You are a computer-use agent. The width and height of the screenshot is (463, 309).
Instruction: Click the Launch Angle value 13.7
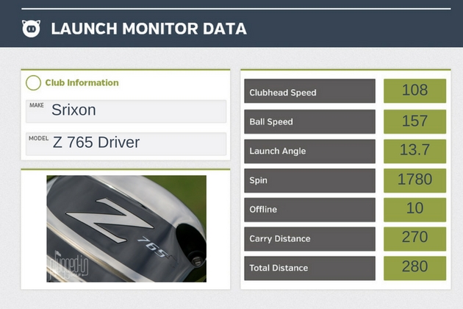[x=415, y=151]
